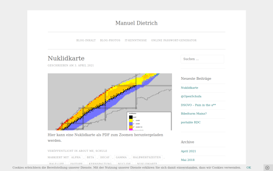Select the BETA tag
Viewport: 273px width, 171px height.
point(91,157)
